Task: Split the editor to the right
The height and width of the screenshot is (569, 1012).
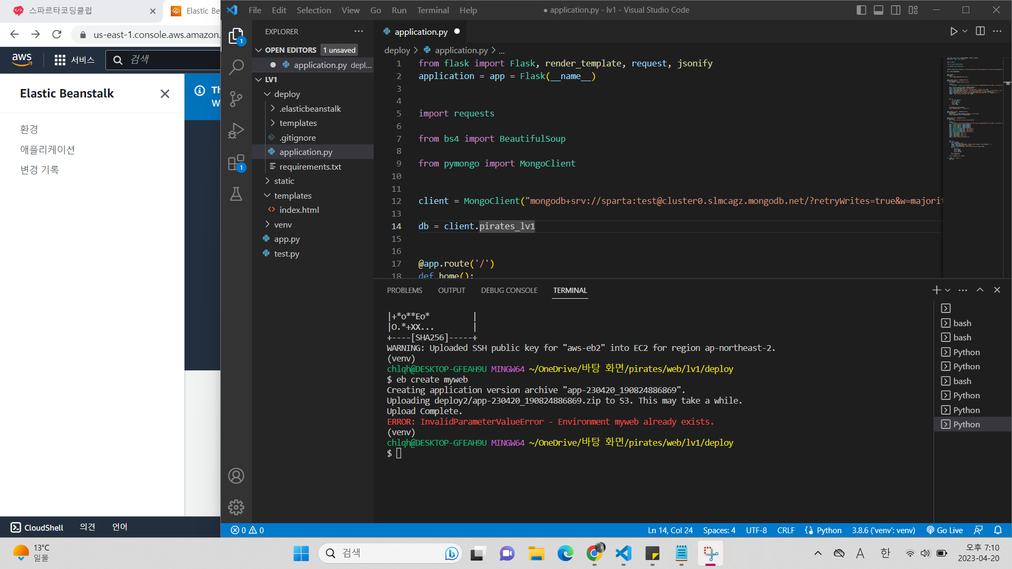Action: pyautogui.click(x=980, y=31)
